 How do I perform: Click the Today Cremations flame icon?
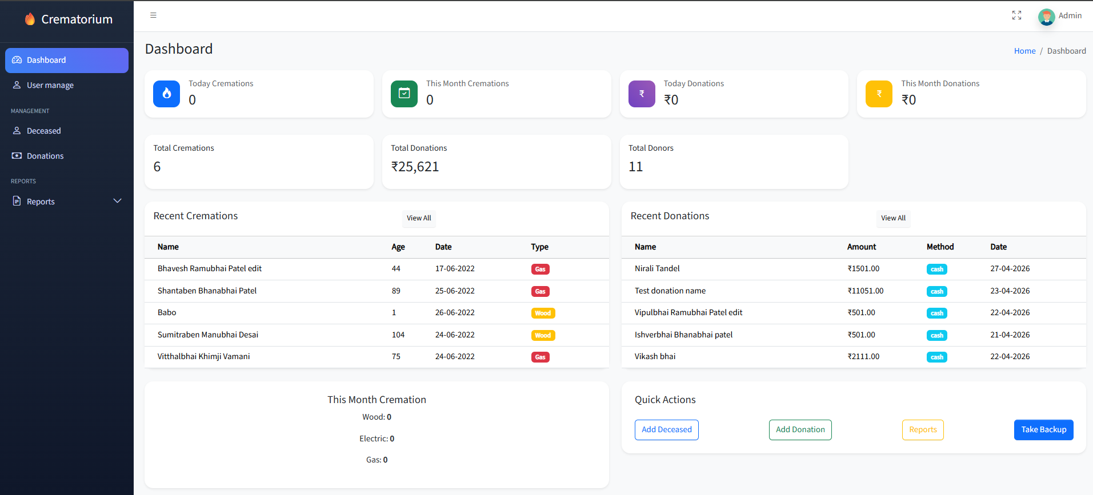[x=167, y=94]
